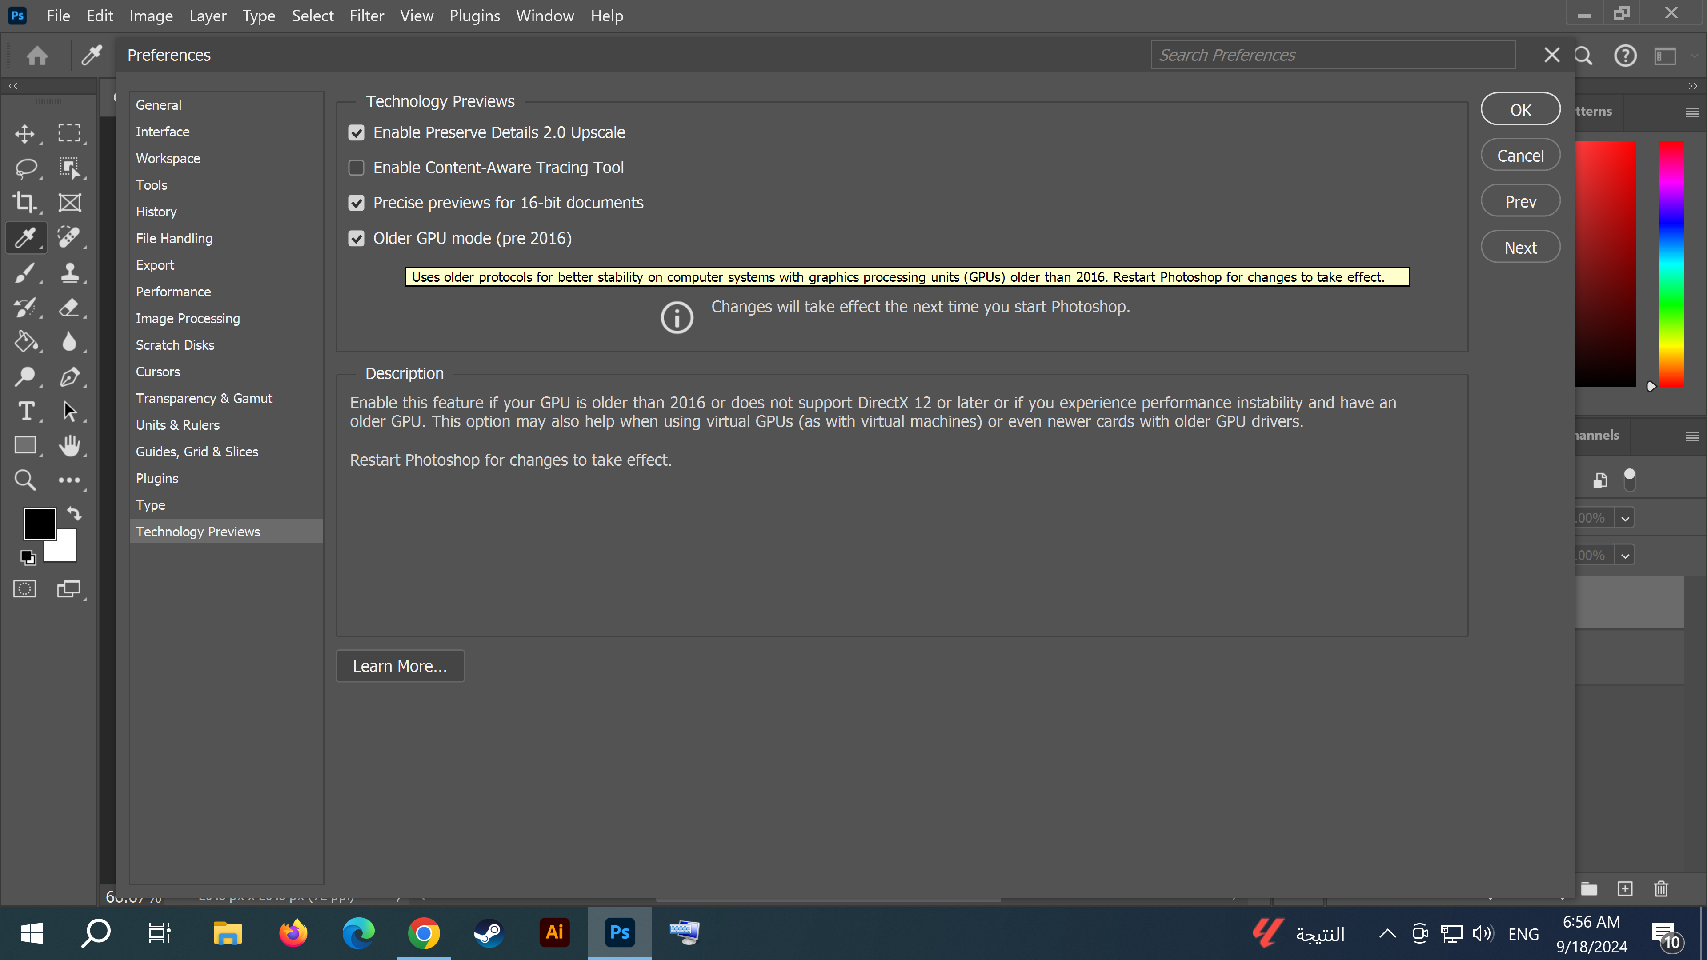
Task: Select the Eyedropper tool
Action: click(24, 237)
